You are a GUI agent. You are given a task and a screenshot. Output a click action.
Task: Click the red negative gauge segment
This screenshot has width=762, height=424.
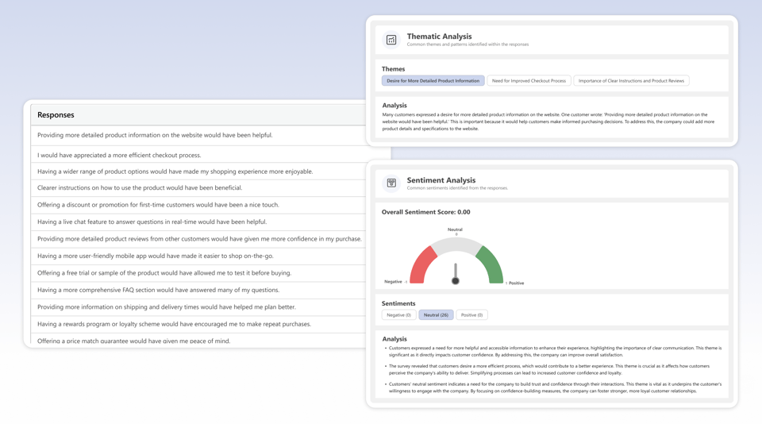(x=421, y=264)
